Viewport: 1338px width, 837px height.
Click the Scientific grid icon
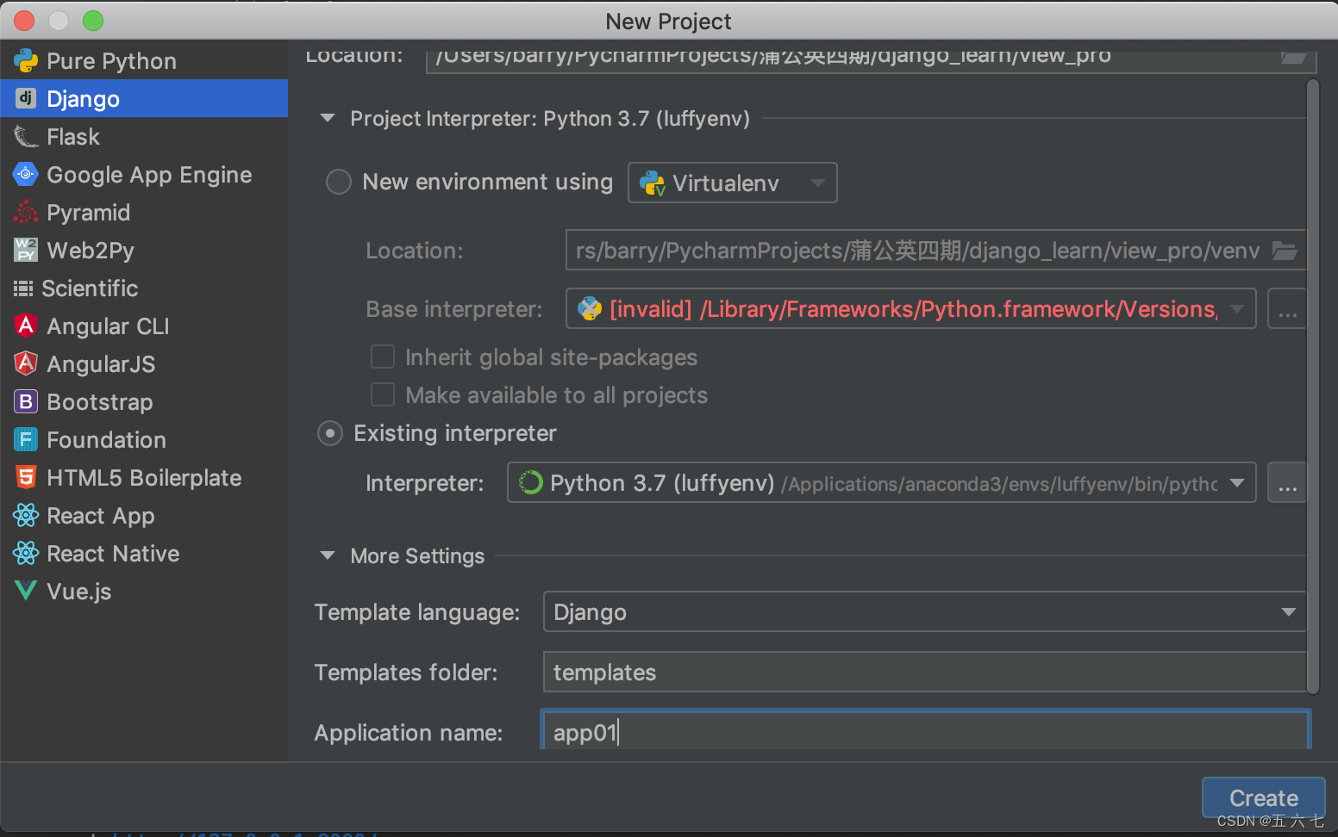coord(23,288)
